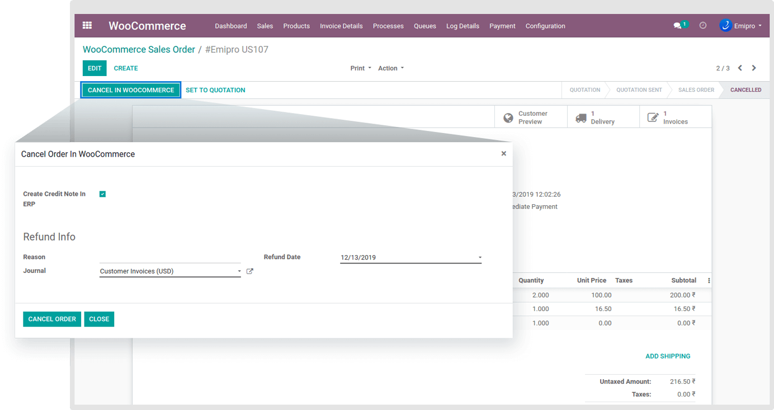Open the Print dropdown
Screen dimensions: 774x410
coord(361,68)
